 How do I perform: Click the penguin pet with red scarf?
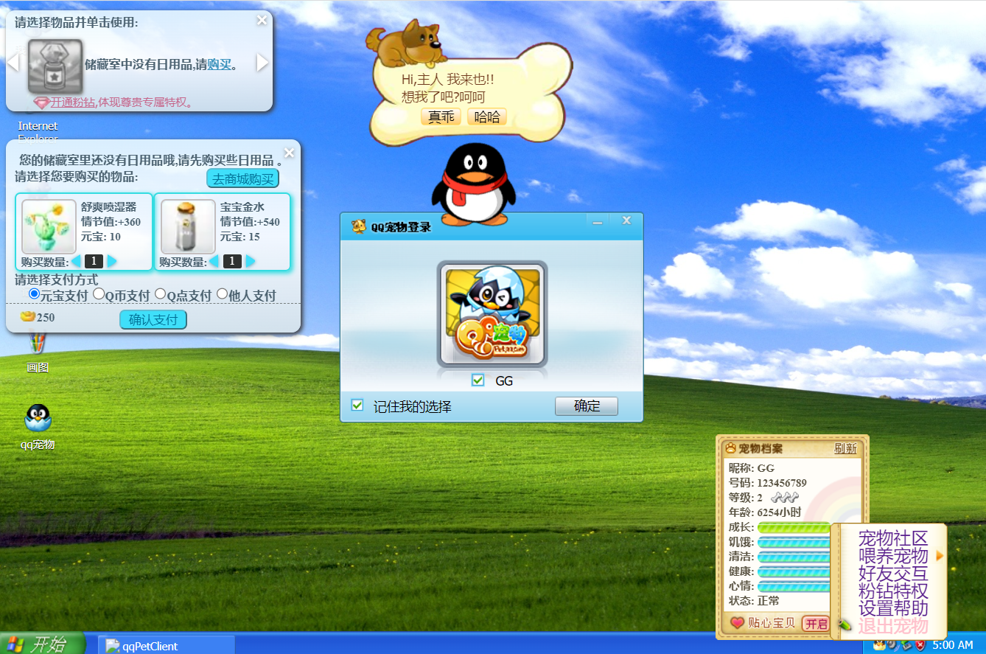[473, 184]
